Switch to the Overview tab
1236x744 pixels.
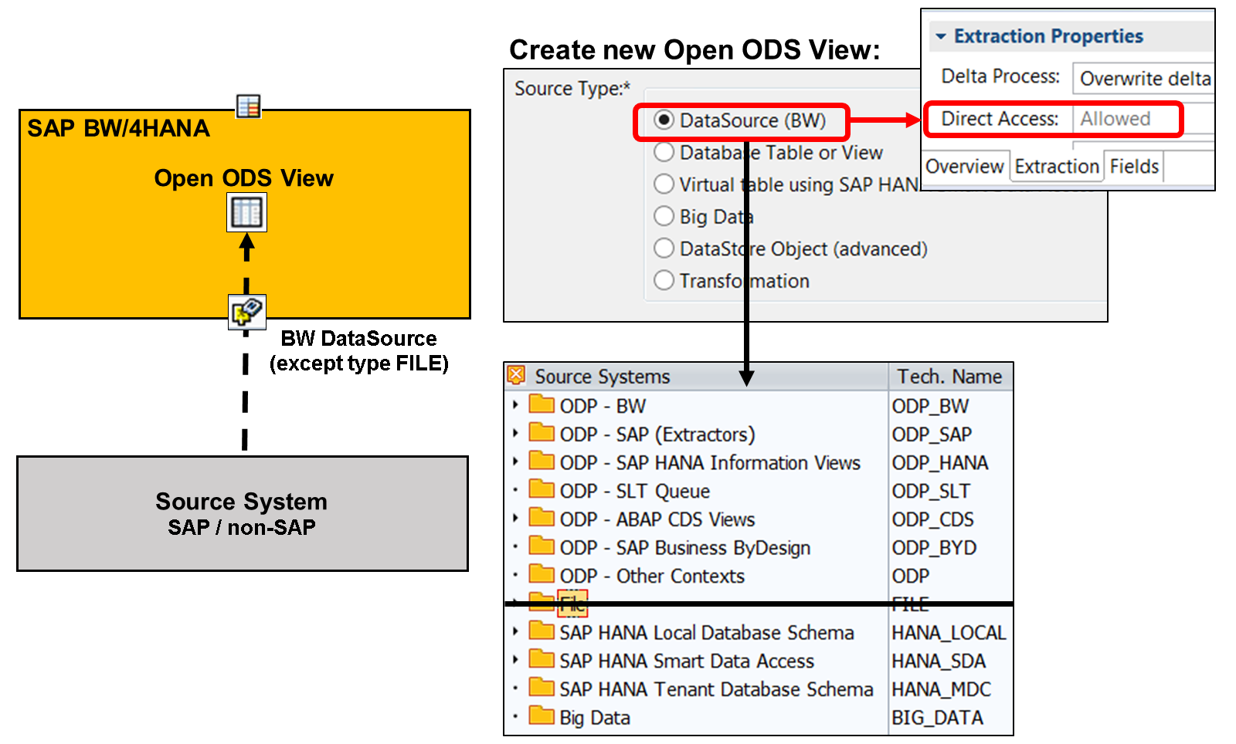[x=964, y=167]
